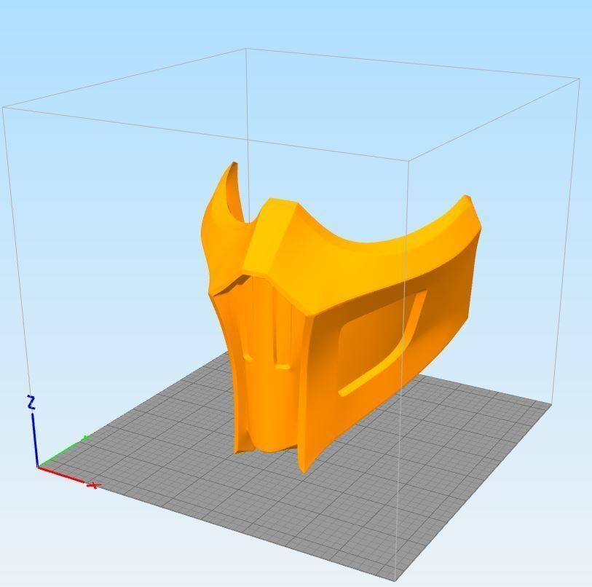This screenshot has width=592, height=587.
Task: Click the red X axis label
Action: [94, 485]
